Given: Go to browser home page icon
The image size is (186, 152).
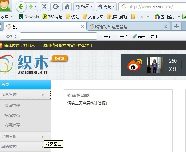Looking at the screenshot, I should pos(67,7).
